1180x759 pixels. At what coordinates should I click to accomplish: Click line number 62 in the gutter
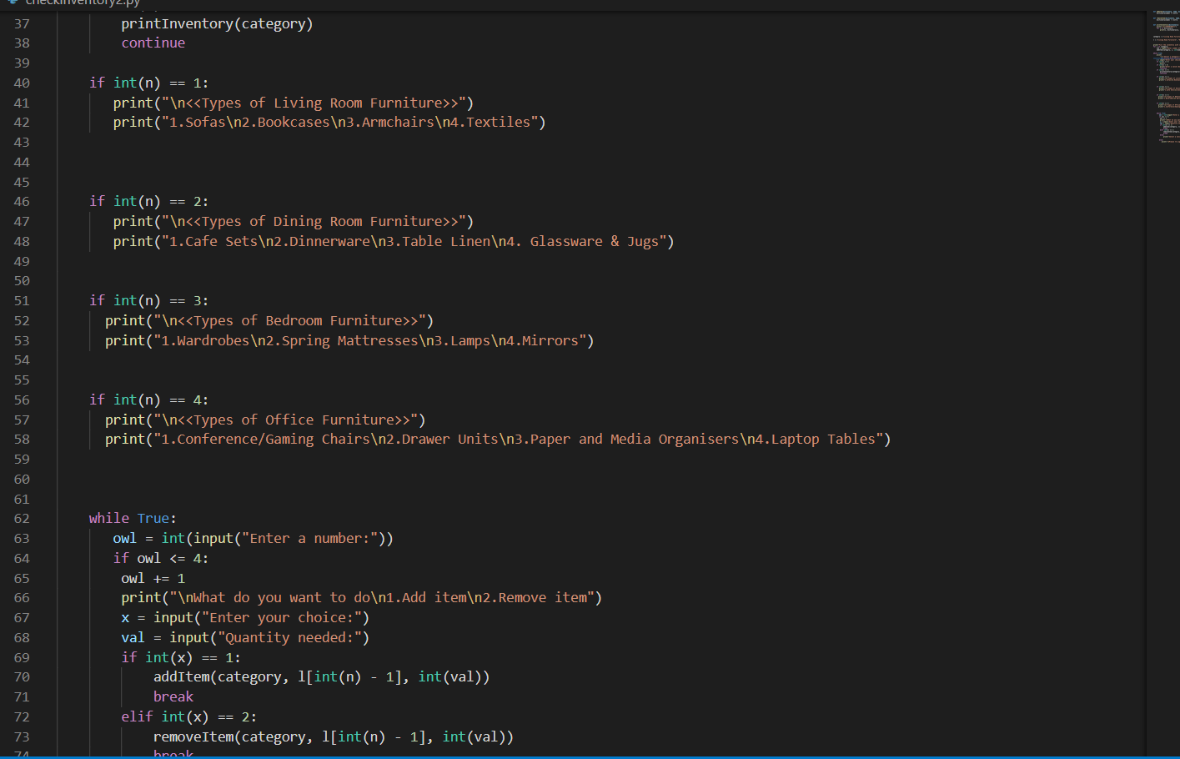(22, 518)
